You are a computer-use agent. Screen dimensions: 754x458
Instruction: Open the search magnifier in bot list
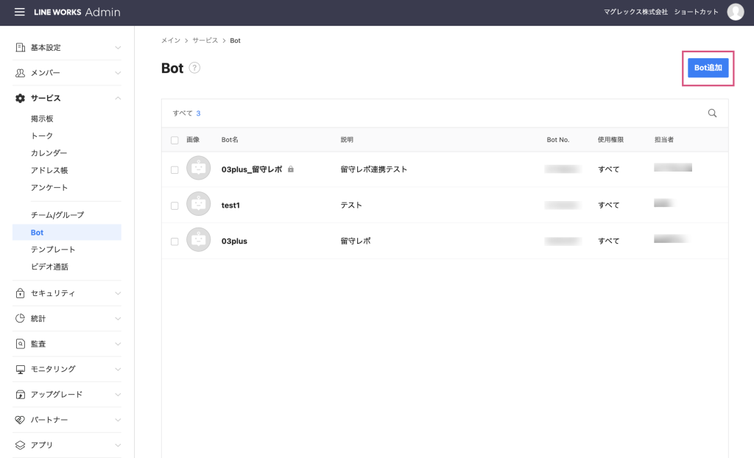712,113
